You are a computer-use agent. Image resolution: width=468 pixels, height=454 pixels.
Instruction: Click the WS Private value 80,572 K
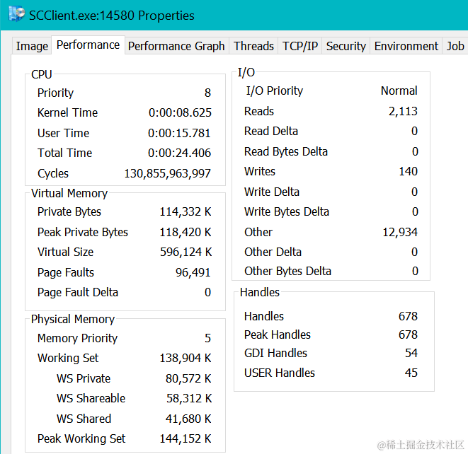click(x=188, y=378)
